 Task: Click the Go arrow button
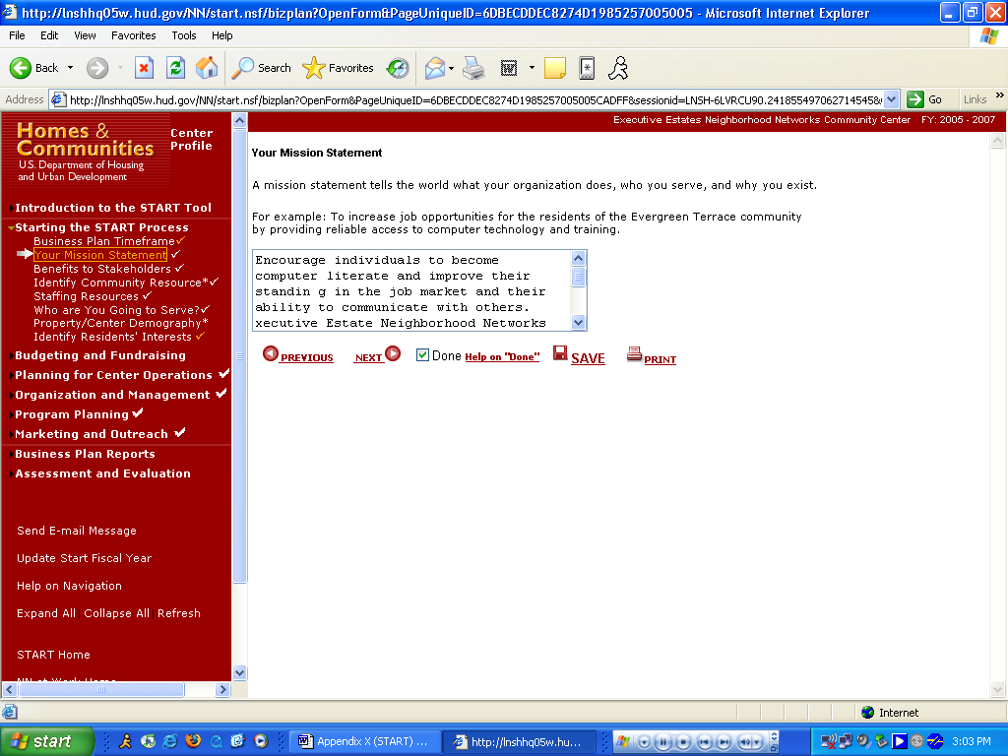(x=915, y=99)
